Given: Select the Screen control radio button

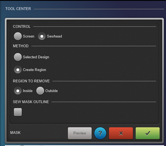Looking at the screenshot, I should pos(18,36).
